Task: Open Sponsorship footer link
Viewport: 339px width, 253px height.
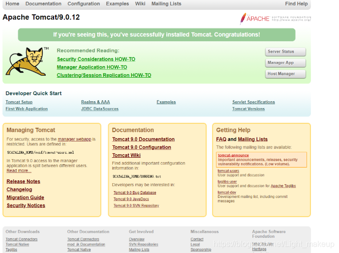Action: coord(201,250)
